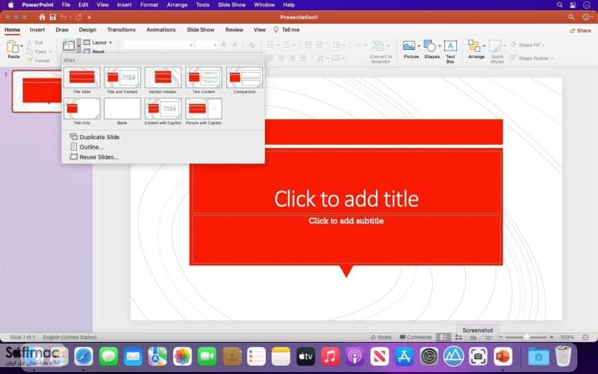Click the New Slide icon
Image resolution: width=598 pixels, height=374 pixels.
click(x=69, y=45)
